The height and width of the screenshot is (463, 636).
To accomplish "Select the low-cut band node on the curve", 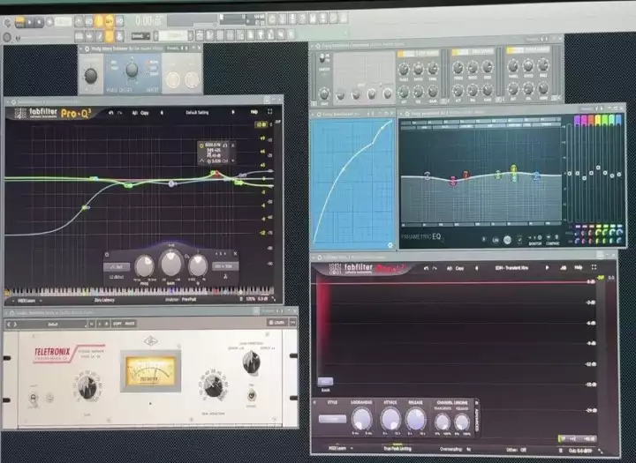I will coord(85,208).
